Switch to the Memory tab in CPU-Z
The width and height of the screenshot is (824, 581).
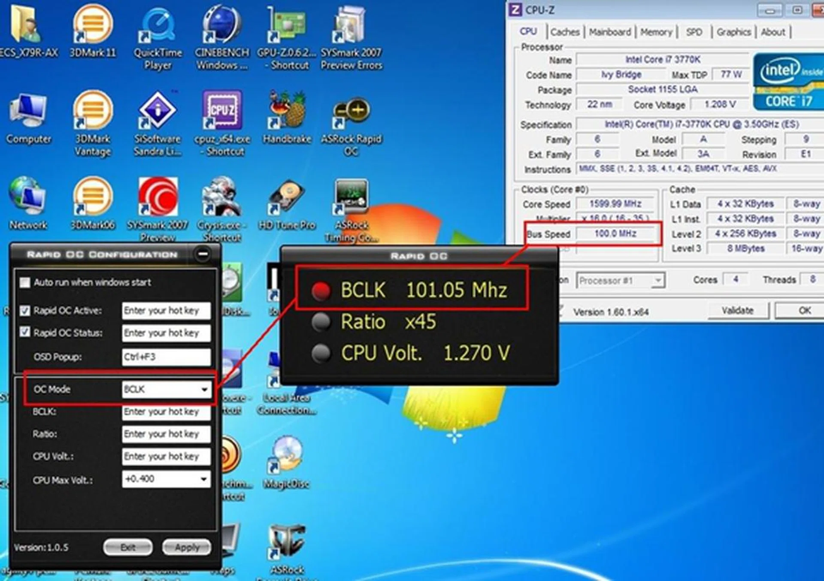click(656, 32)
